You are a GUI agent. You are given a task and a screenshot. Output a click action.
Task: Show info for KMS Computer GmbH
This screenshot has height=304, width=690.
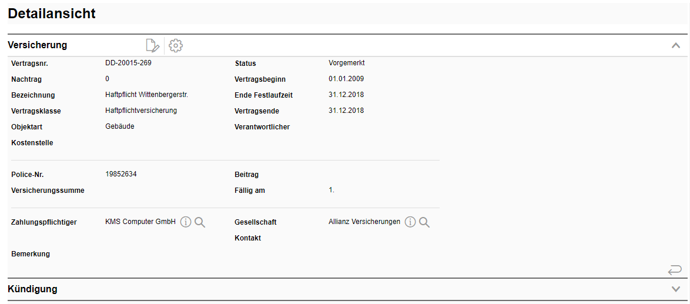[x=186, y=222]
